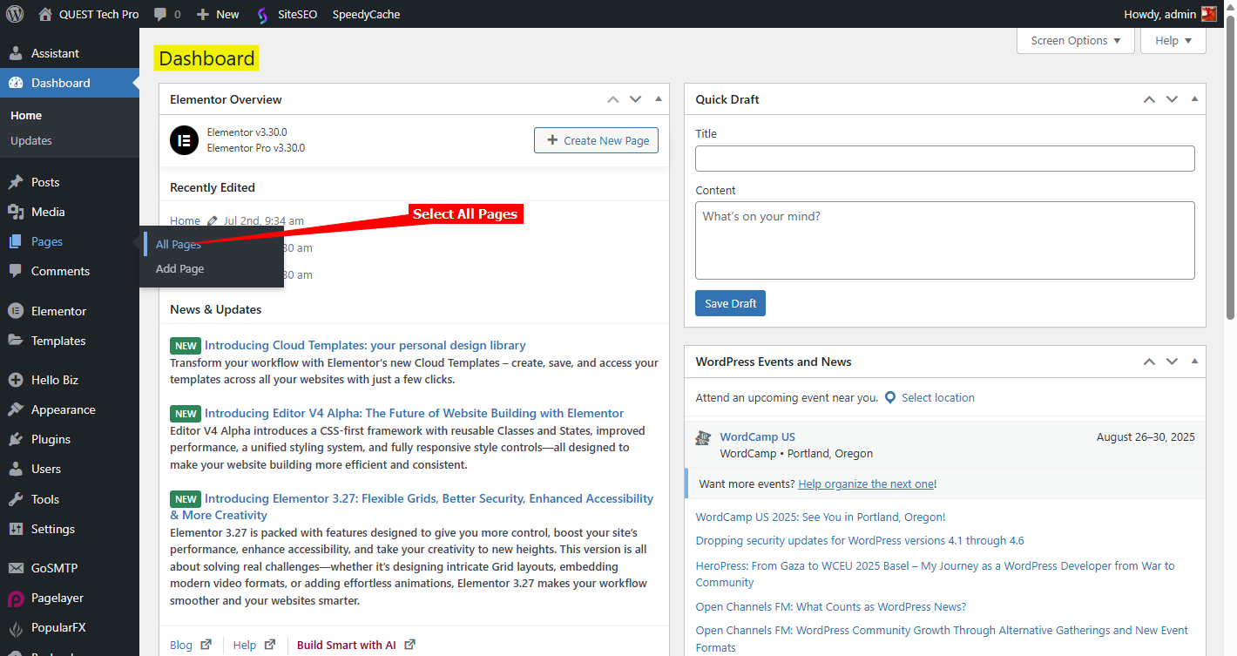This screenshot has width=1237, height=656.
Task: Open Templates using the folder icon
Action: pos(15,341)
